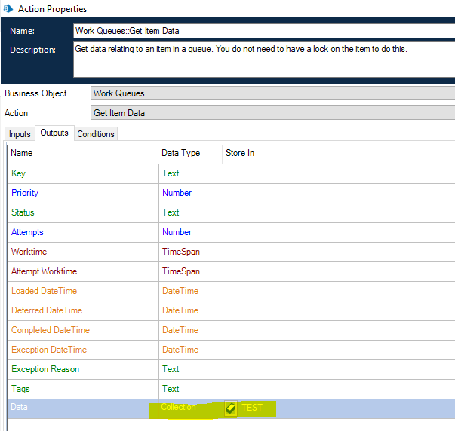Select the Worktime output row
455x431 pixels.
[x=231, y=252]
